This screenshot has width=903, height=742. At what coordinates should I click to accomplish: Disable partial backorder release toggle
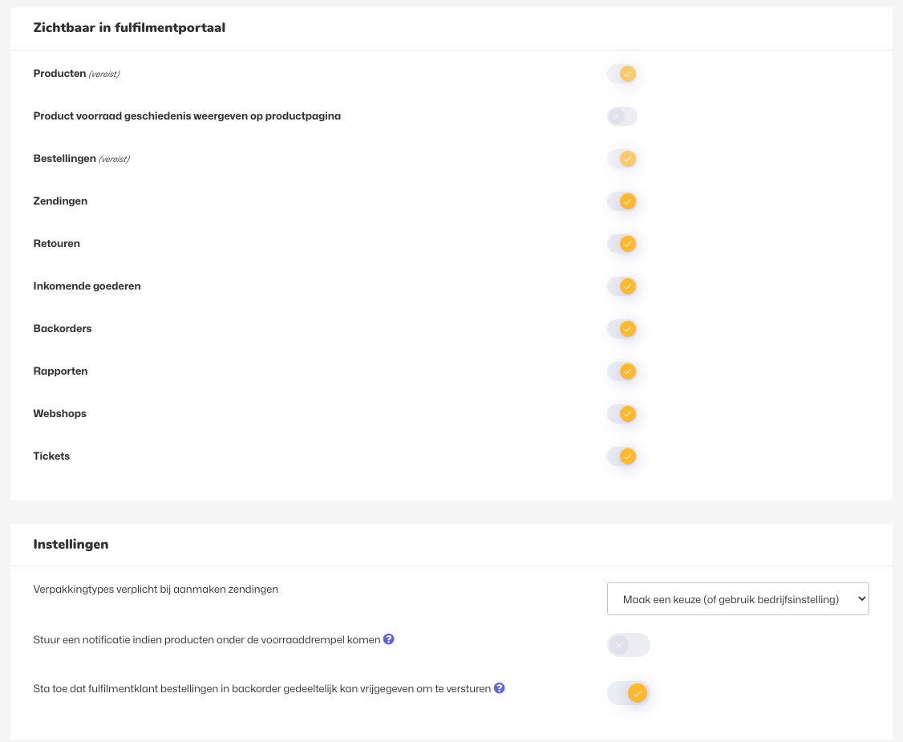click(x=628, y=692)
